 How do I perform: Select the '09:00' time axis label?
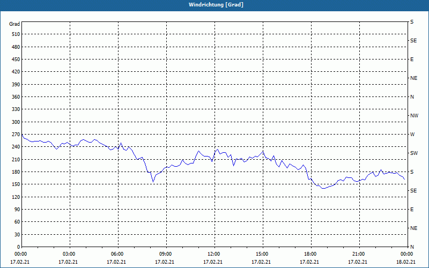[x=165, y=254]
